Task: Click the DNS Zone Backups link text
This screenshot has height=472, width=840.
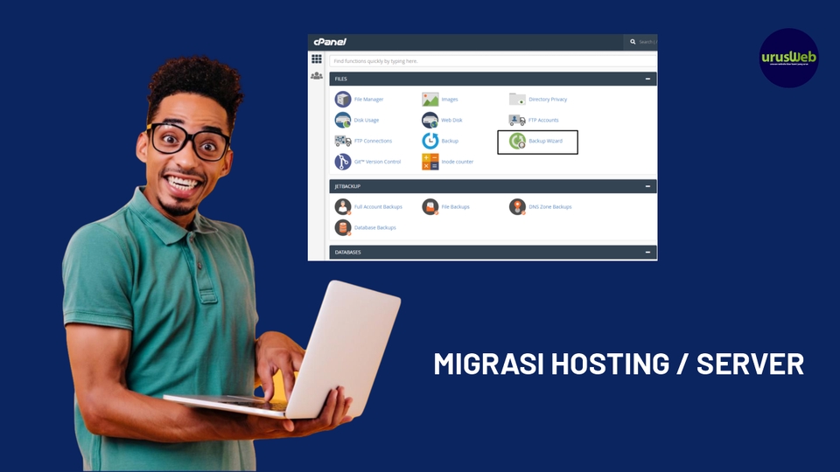Action: [550, 207]
